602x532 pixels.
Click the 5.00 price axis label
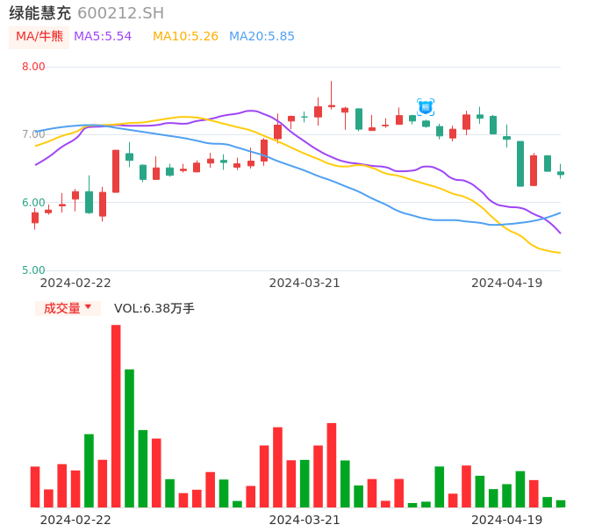[33, 270]
